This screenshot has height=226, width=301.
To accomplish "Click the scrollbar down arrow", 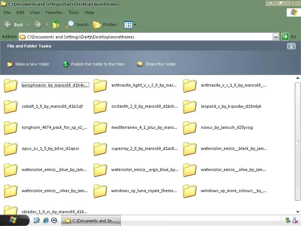I will 298,212.
